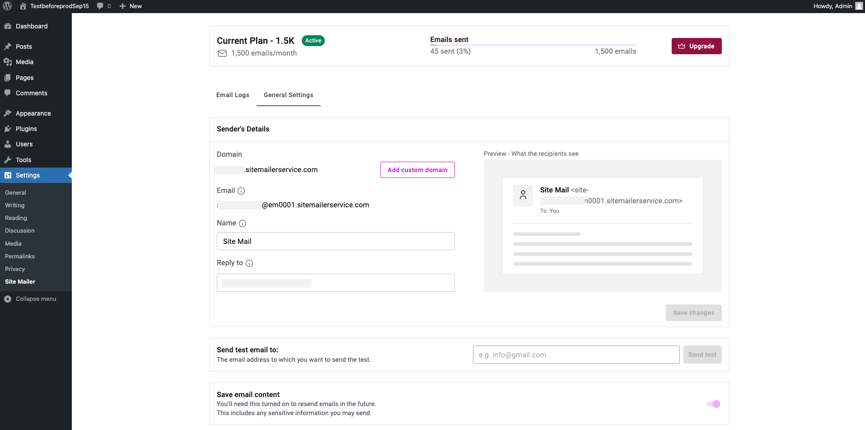Click the '45 sent (3%)' text

point(450,51)
